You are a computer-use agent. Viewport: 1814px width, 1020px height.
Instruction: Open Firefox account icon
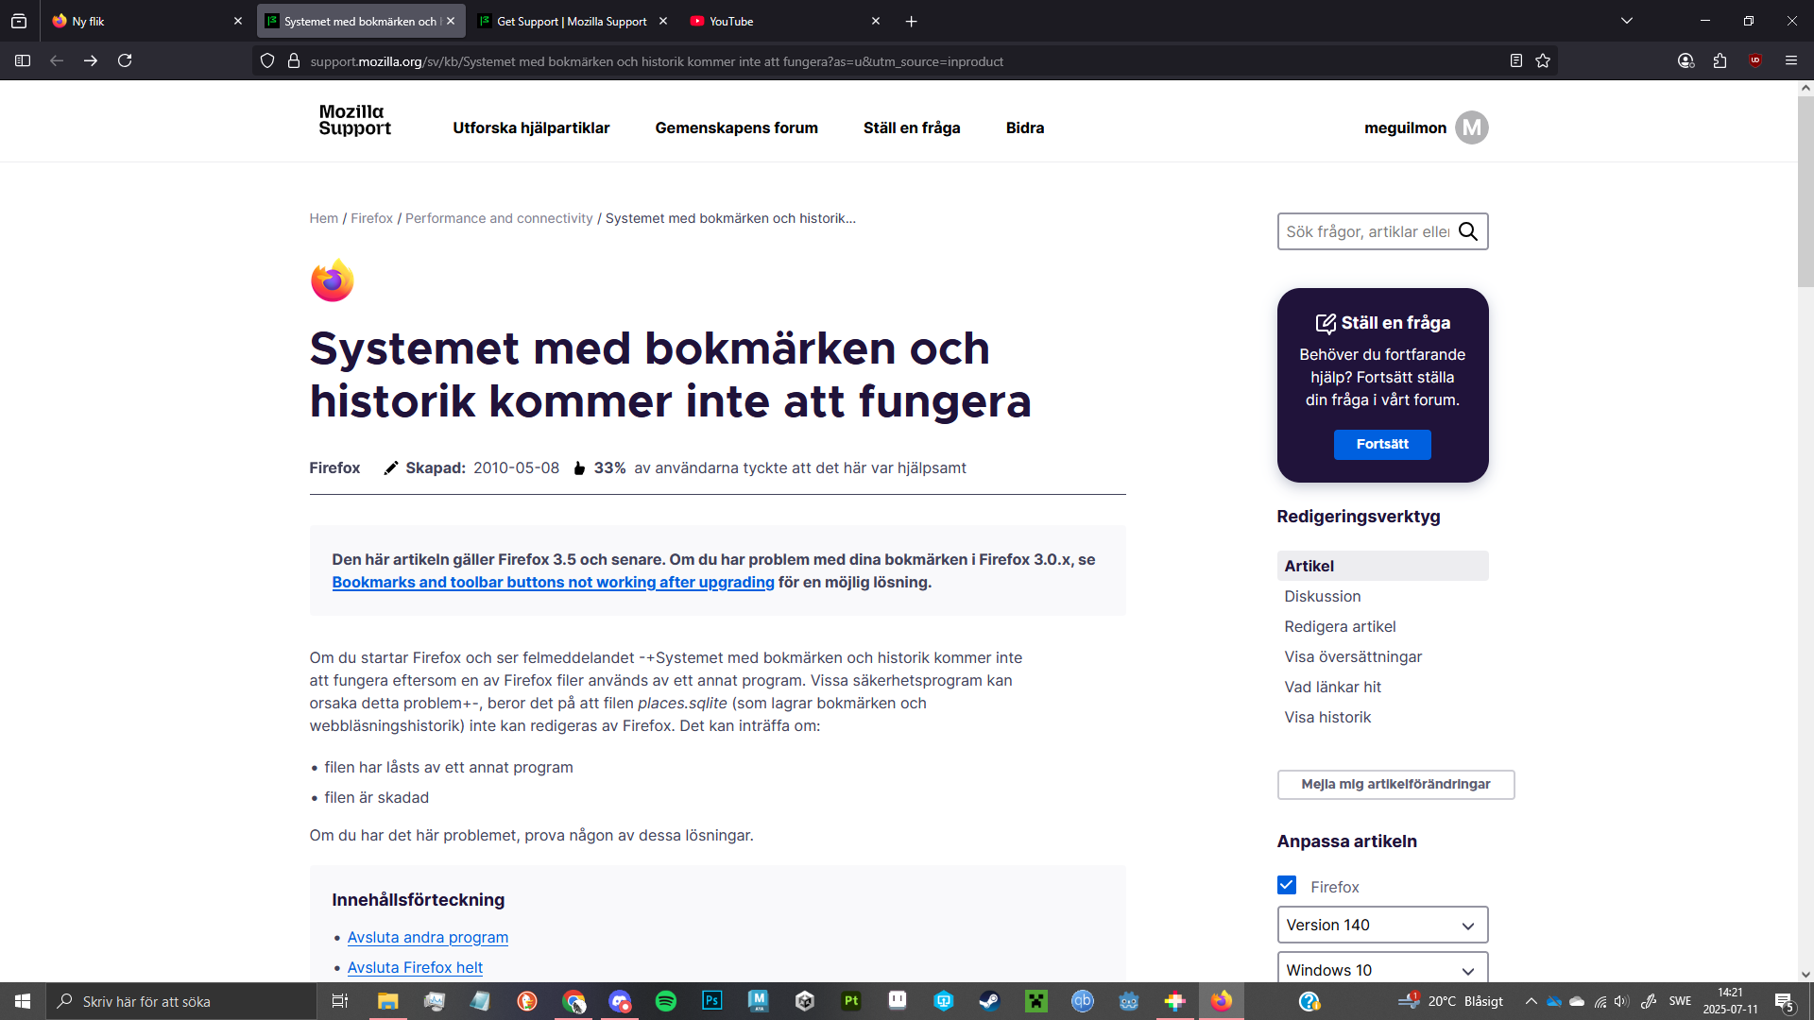pos(1686,60)
